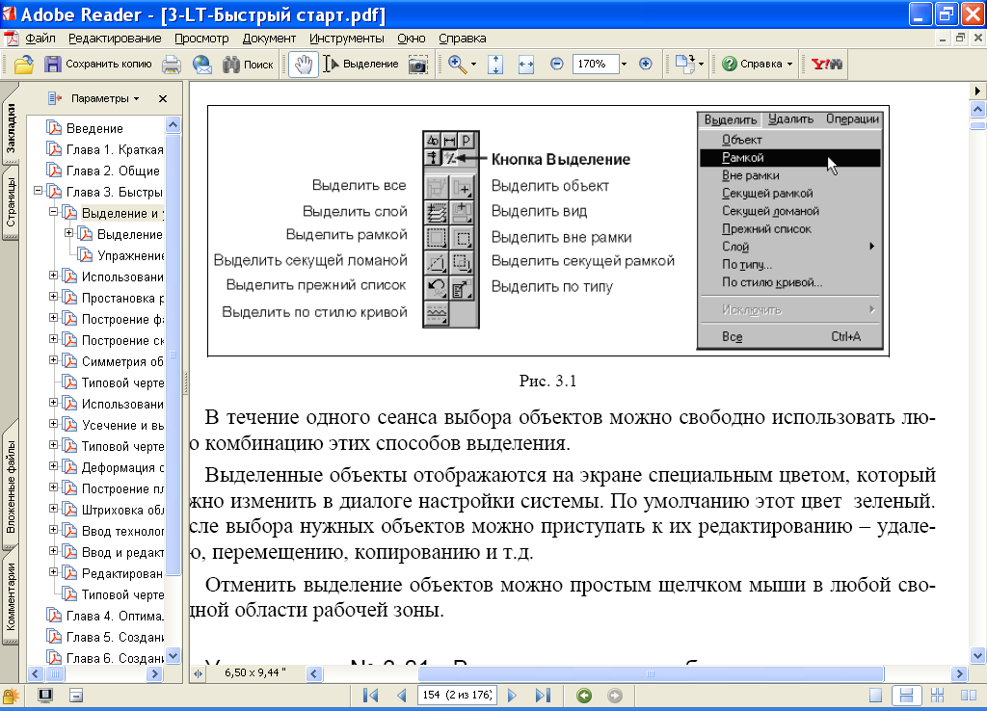Click the Open file folder icon
Viewport: 987px width, 711px height.
pyautogui.click(x=24, y=65)
